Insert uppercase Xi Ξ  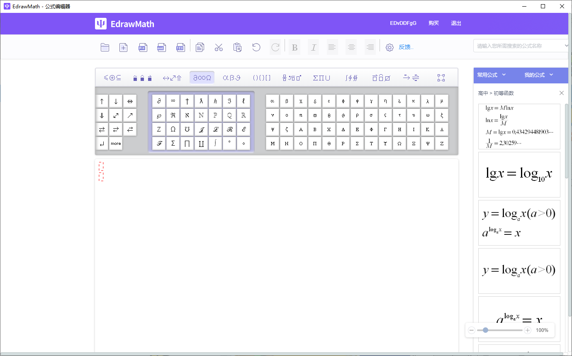[x=414, y=143]
